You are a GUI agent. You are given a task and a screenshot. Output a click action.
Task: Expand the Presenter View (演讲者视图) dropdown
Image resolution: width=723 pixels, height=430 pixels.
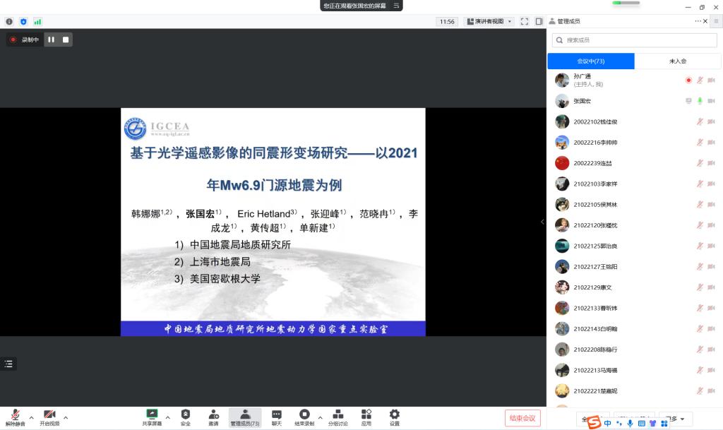click(x=488, y=22)
